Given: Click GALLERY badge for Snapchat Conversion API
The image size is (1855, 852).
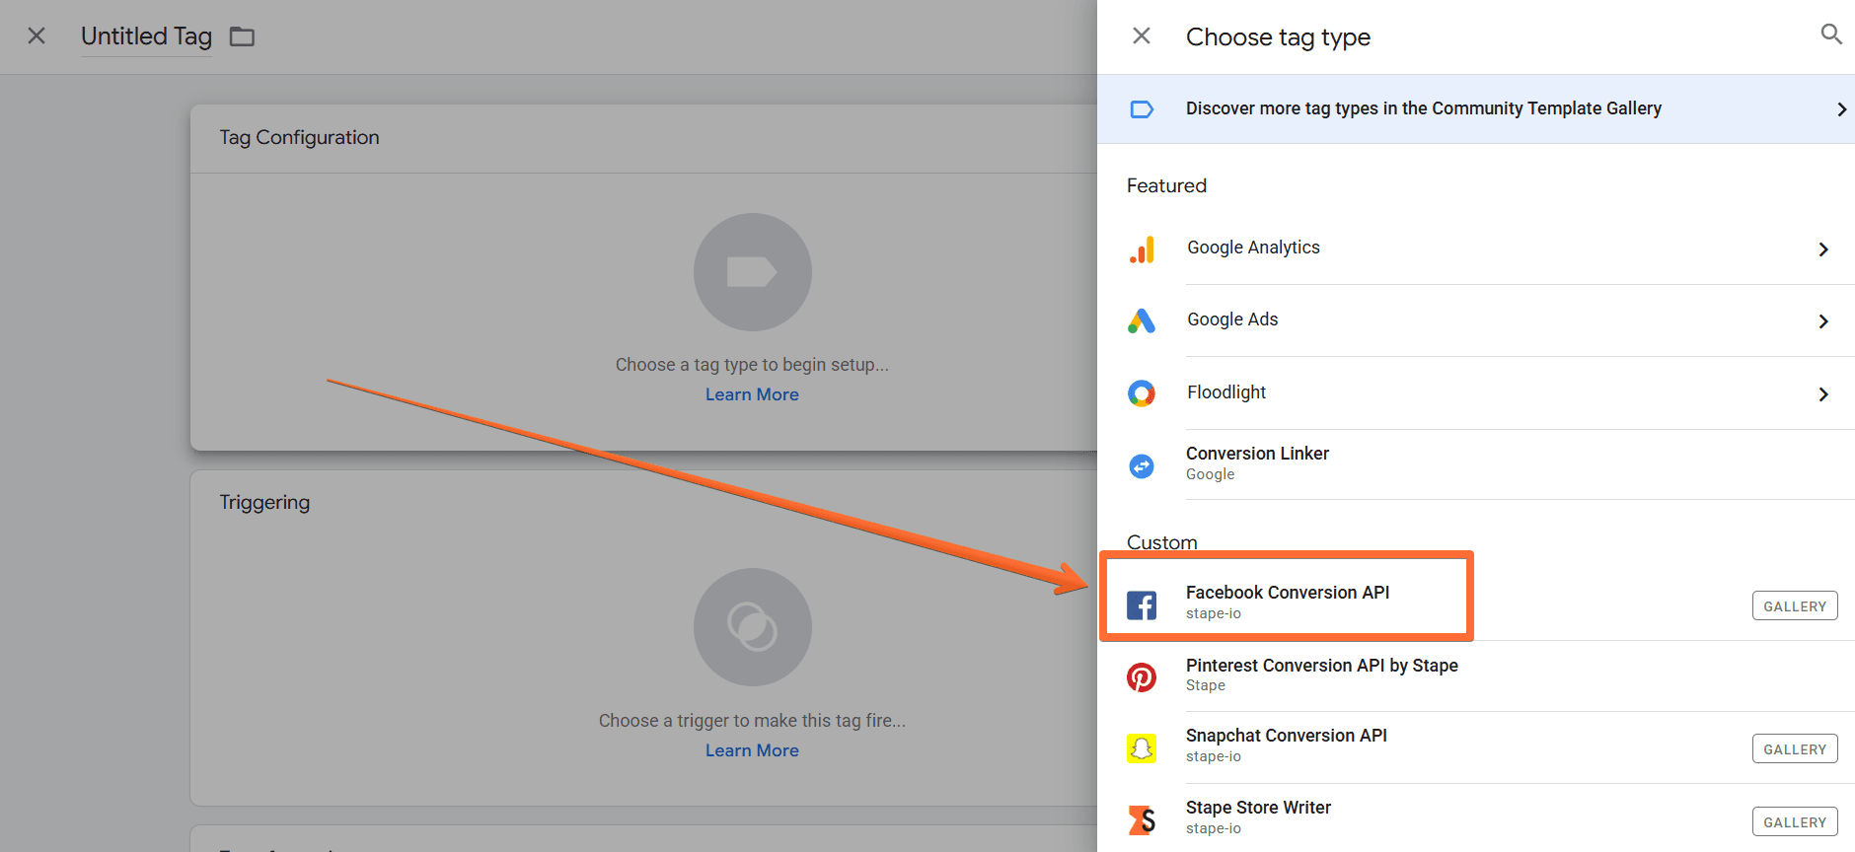Looking at the screenshot, I should coord(1795,749).
